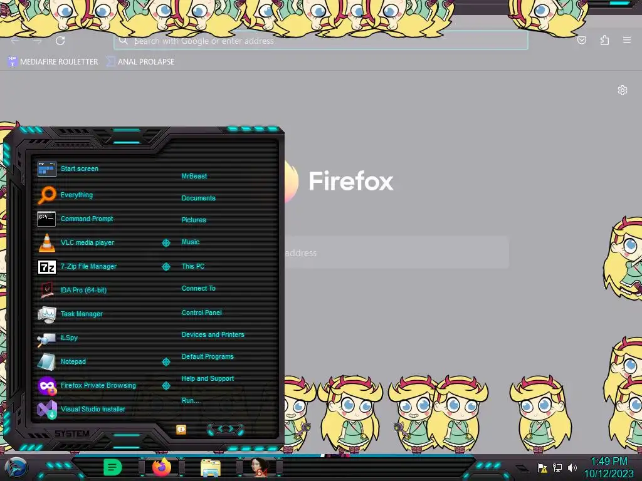This screenshot has width=642, height=481.
Task: Open Music from start menu
Action: coord(191,242)
